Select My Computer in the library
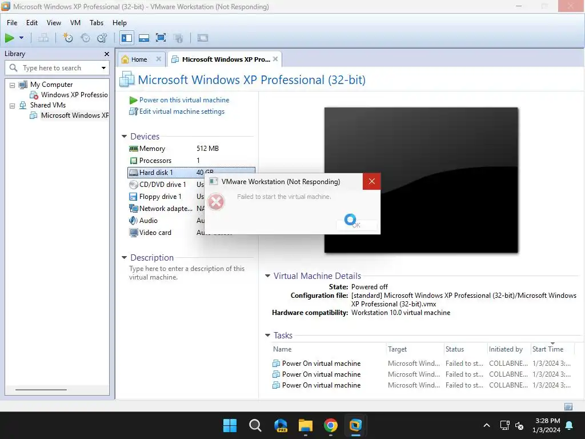 tap(51, 85)
